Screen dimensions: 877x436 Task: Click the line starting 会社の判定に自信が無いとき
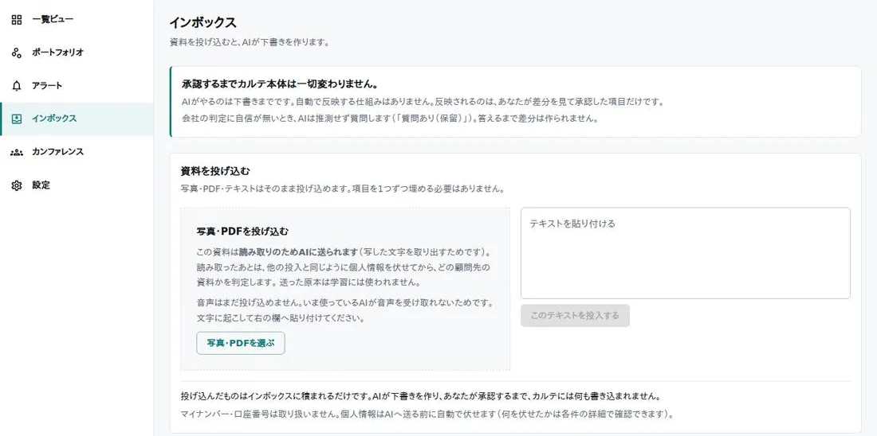coord(390,119)
